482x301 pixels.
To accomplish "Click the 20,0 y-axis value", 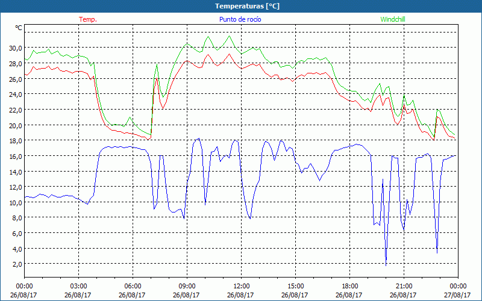I will coord(16,125).
